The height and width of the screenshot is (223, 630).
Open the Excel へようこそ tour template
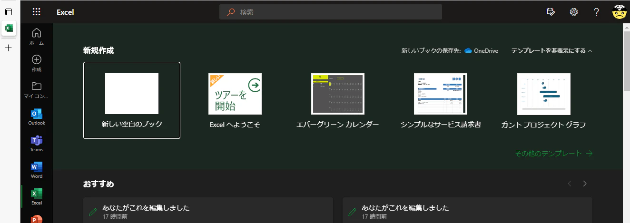(235, 100)
